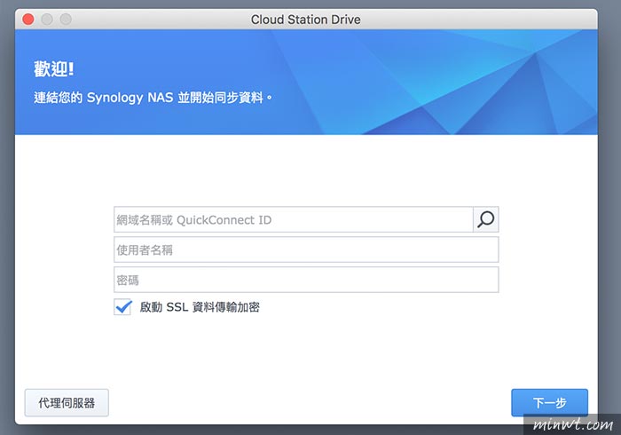Close the Cloud Station Drive window
This screenshot has width=621, height=435.
coord(28,19)
